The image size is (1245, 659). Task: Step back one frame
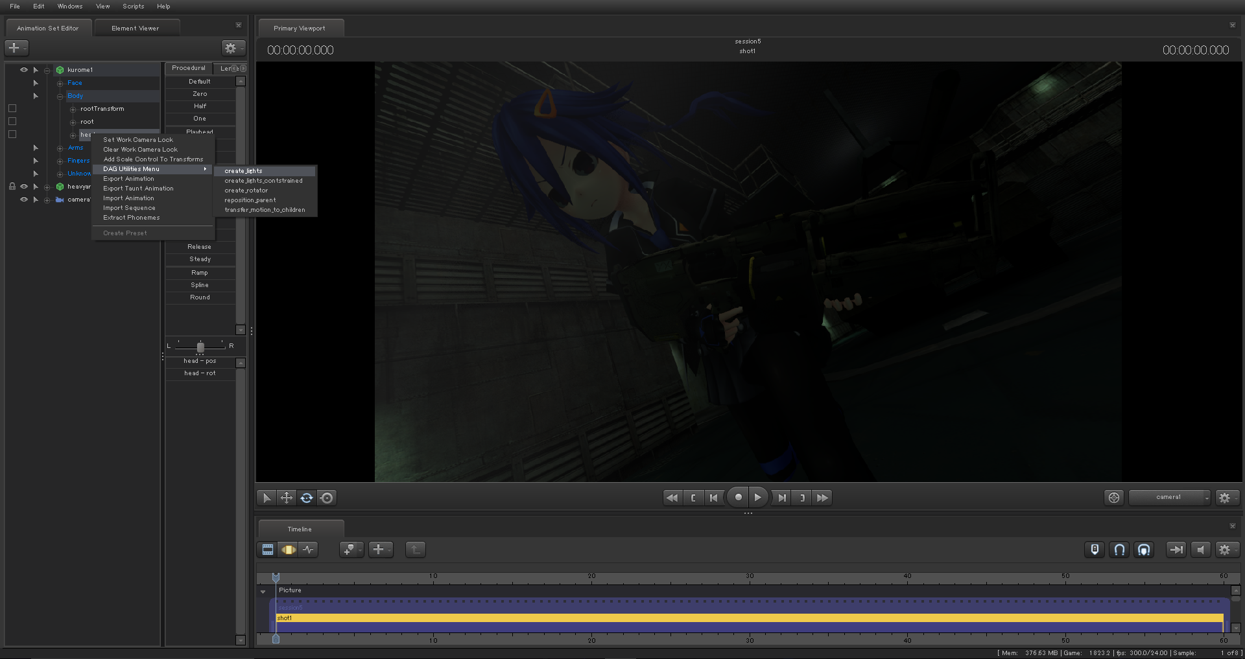coord(714,498)
